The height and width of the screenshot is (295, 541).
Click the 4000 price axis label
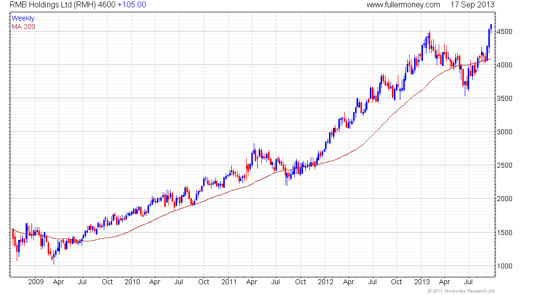pyautogui.click(x=505, y=65)
